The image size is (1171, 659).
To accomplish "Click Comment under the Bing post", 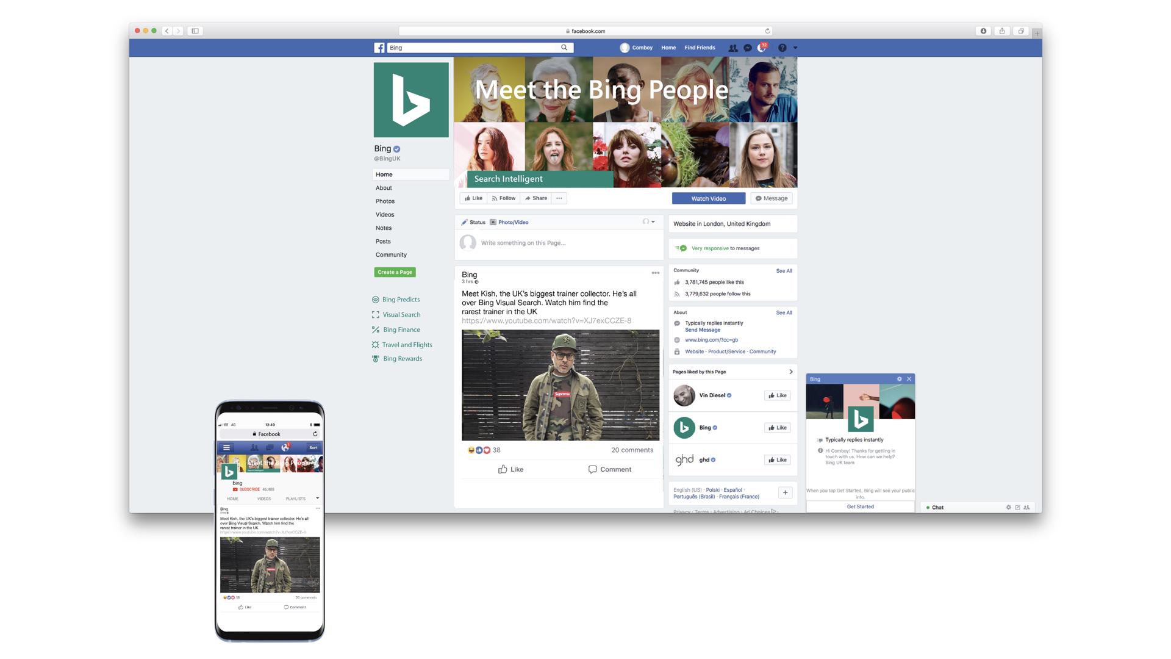I will point(609,469).
